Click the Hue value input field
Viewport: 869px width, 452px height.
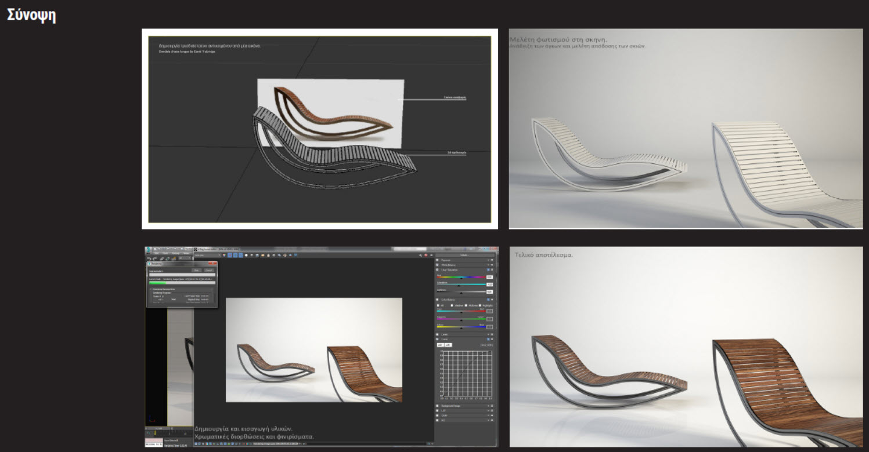tap(489, 277)
